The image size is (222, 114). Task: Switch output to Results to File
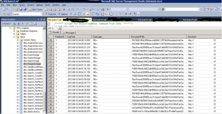click(110, 14)
